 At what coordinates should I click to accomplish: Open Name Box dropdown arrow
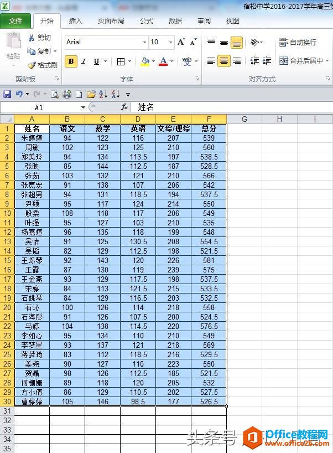[83, 107]
